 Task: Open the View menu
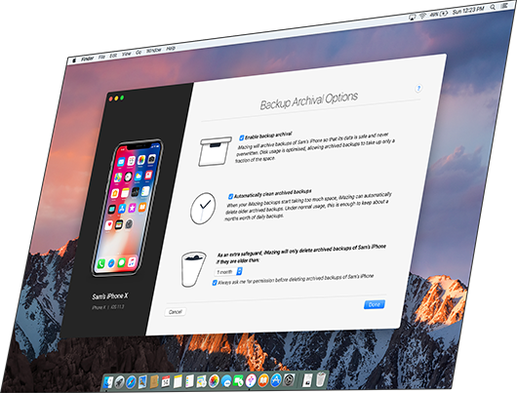click(x=126, y=54)
